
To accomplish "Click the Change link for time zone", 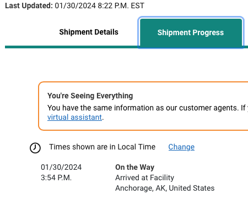I will click(x=181, y=147).
